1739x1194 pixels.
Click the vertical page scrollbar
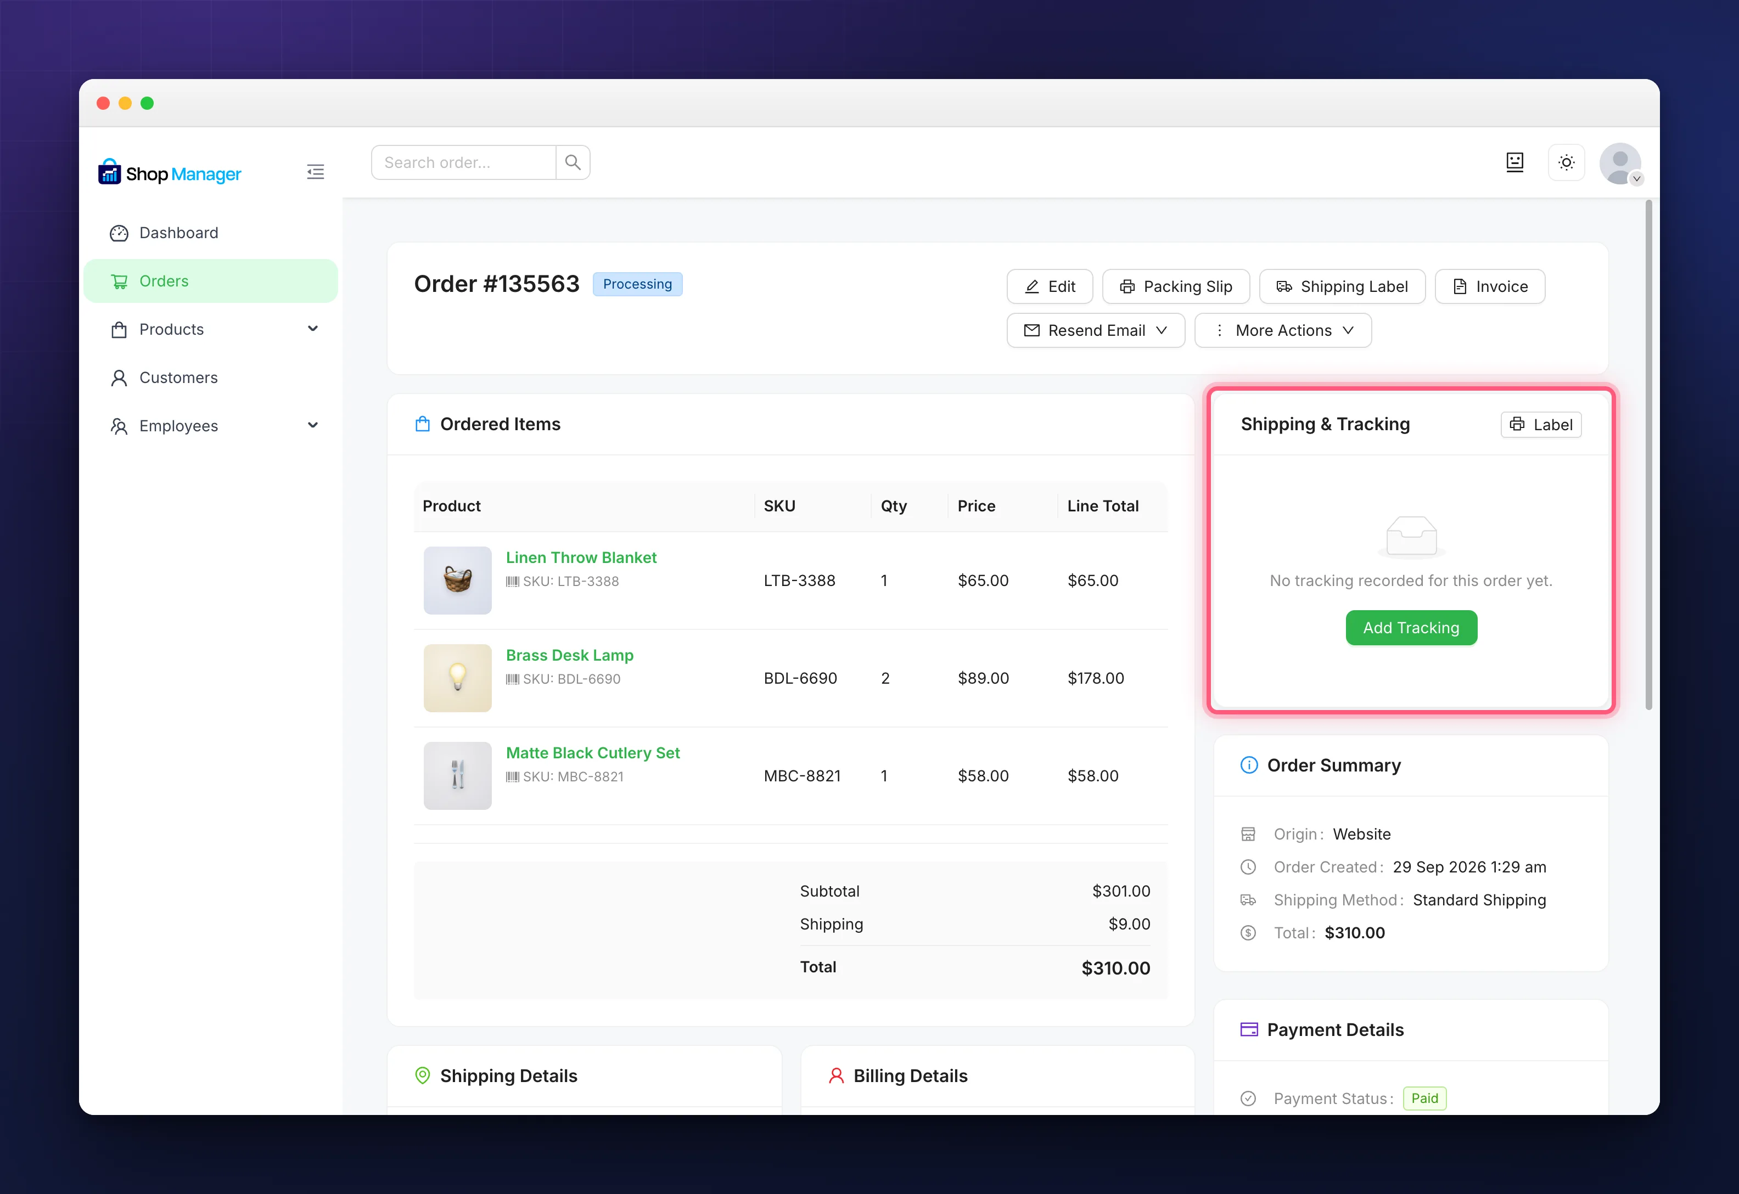click(1648, 455)
